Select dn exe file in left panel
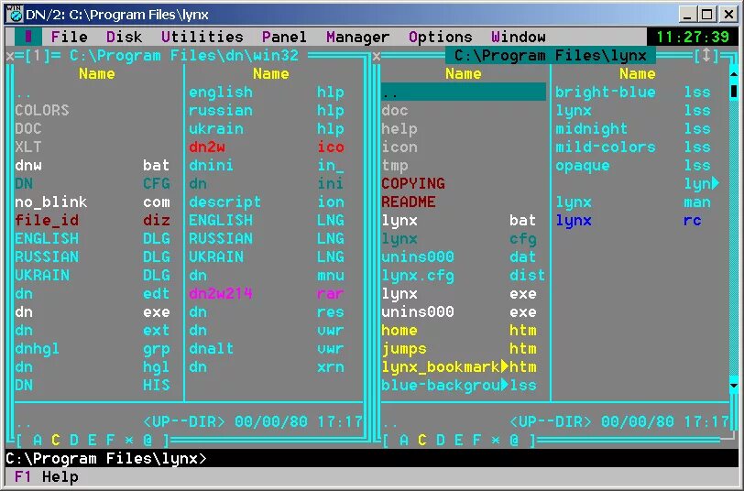 93,311
